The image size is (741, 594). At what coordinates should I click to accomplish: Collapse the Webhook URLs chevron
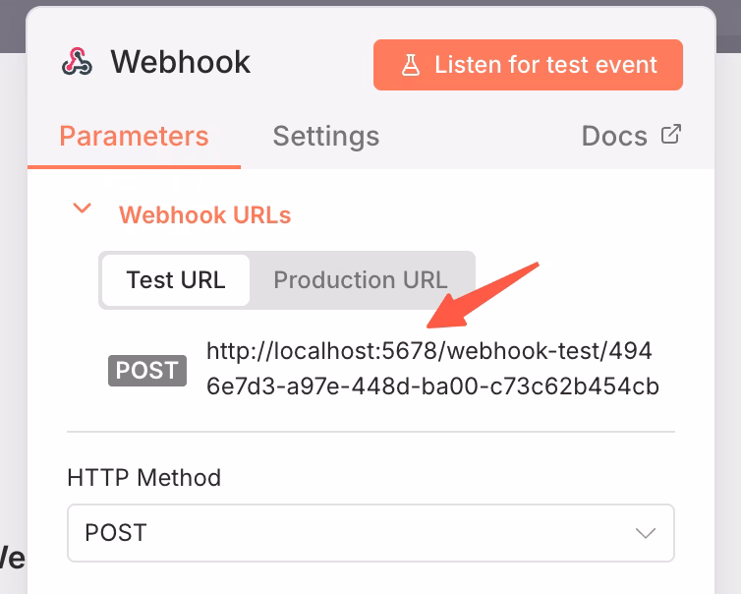point(84,208)
